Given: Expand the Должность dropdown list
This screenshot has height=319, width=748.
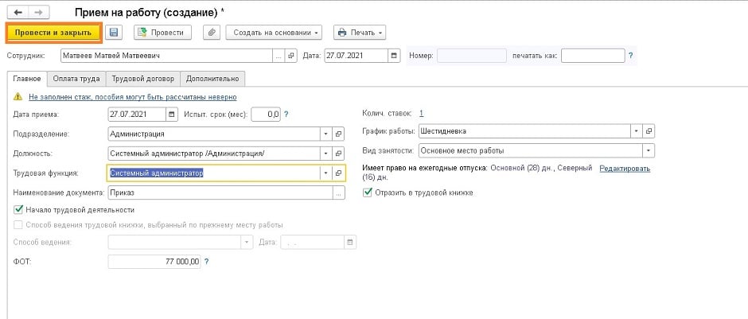Looking at the screenshot, I should [325, 154].
